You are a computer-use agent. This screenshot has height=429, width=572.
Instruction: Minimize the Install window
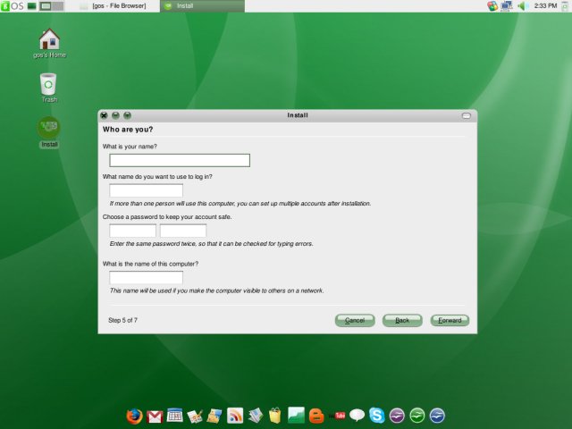pos(115,115)
